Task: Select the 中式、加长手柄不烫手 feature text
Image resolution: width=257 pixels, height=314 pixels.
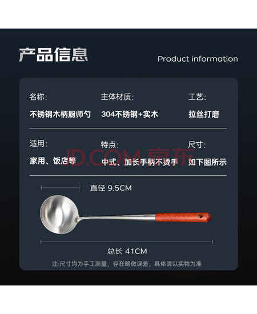Action: tap(139, 162)
